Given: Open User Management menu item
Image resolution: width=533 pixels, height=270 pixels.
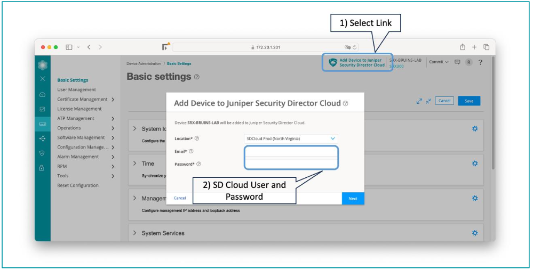Looking at the screenshot, I should 77,90.
